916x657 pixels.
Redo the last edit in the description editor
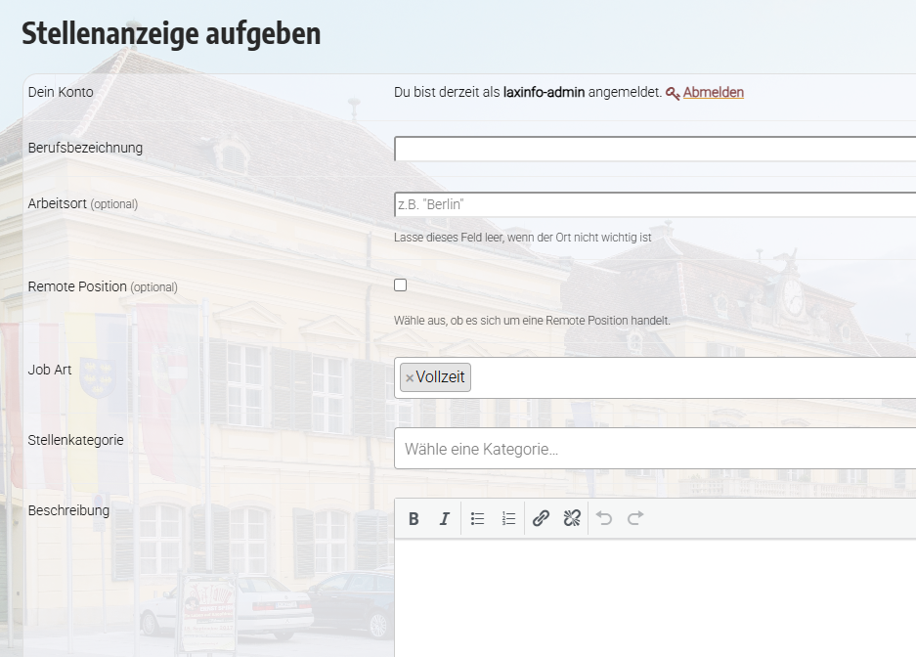point(635,519)
